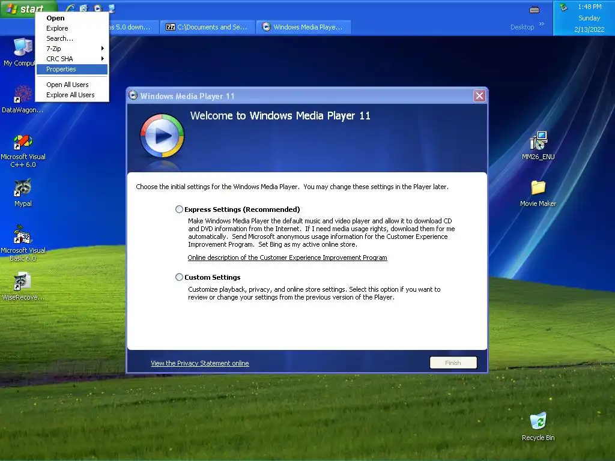Switch to the 5.0 down... taskbar button
The width and height of the screenshot is (615, 461).
click(133, 27)
